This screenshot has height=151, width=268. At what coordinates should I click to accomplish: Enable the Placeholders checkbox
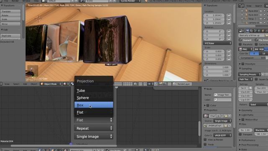[x=240, y=44]
